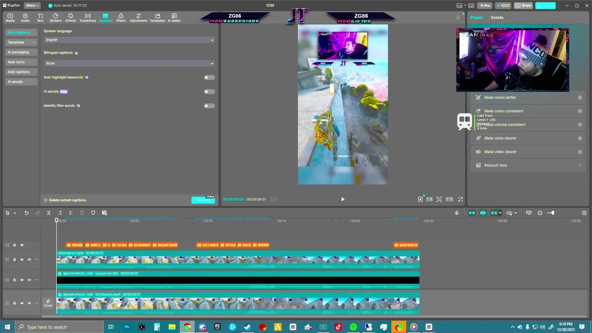The width and height of the screenshot is (592, 333).
Task: Expand the Templates item in the captions sidebar
Action: coord(21,42)
